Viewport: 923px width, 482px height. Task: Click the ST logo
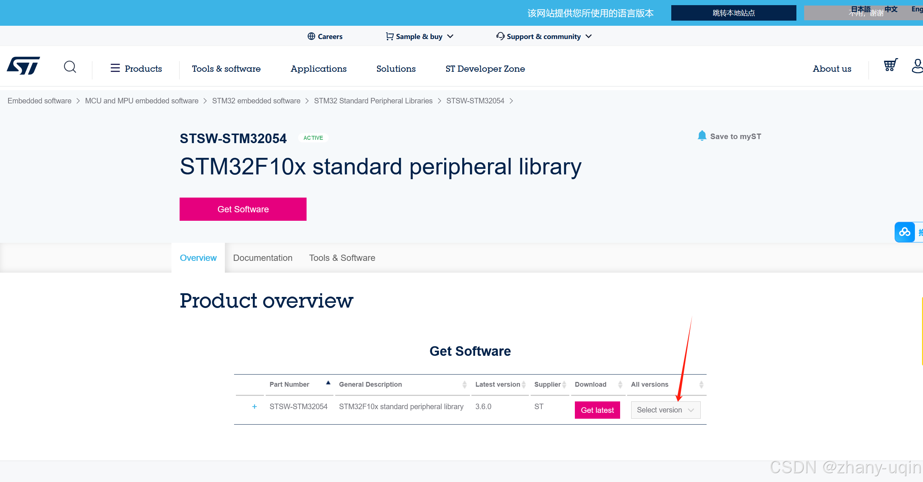point(23,66)
